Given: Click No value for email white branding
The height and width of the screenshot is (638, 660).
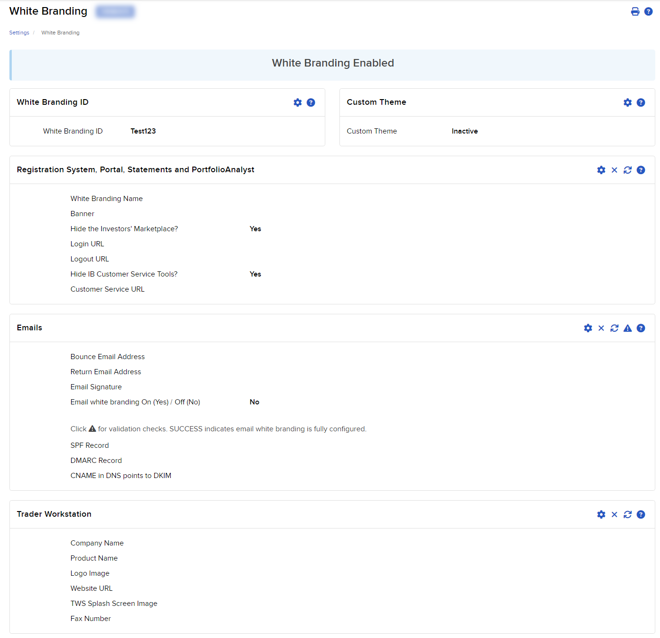Looking at the screenshot, I should (x=255, y=402).
